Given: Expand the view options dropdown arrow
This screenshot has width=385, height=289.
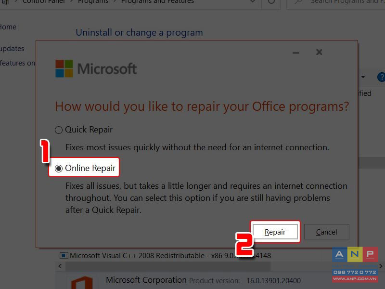Looking at the screenshot, I should (x=363, y=77).
